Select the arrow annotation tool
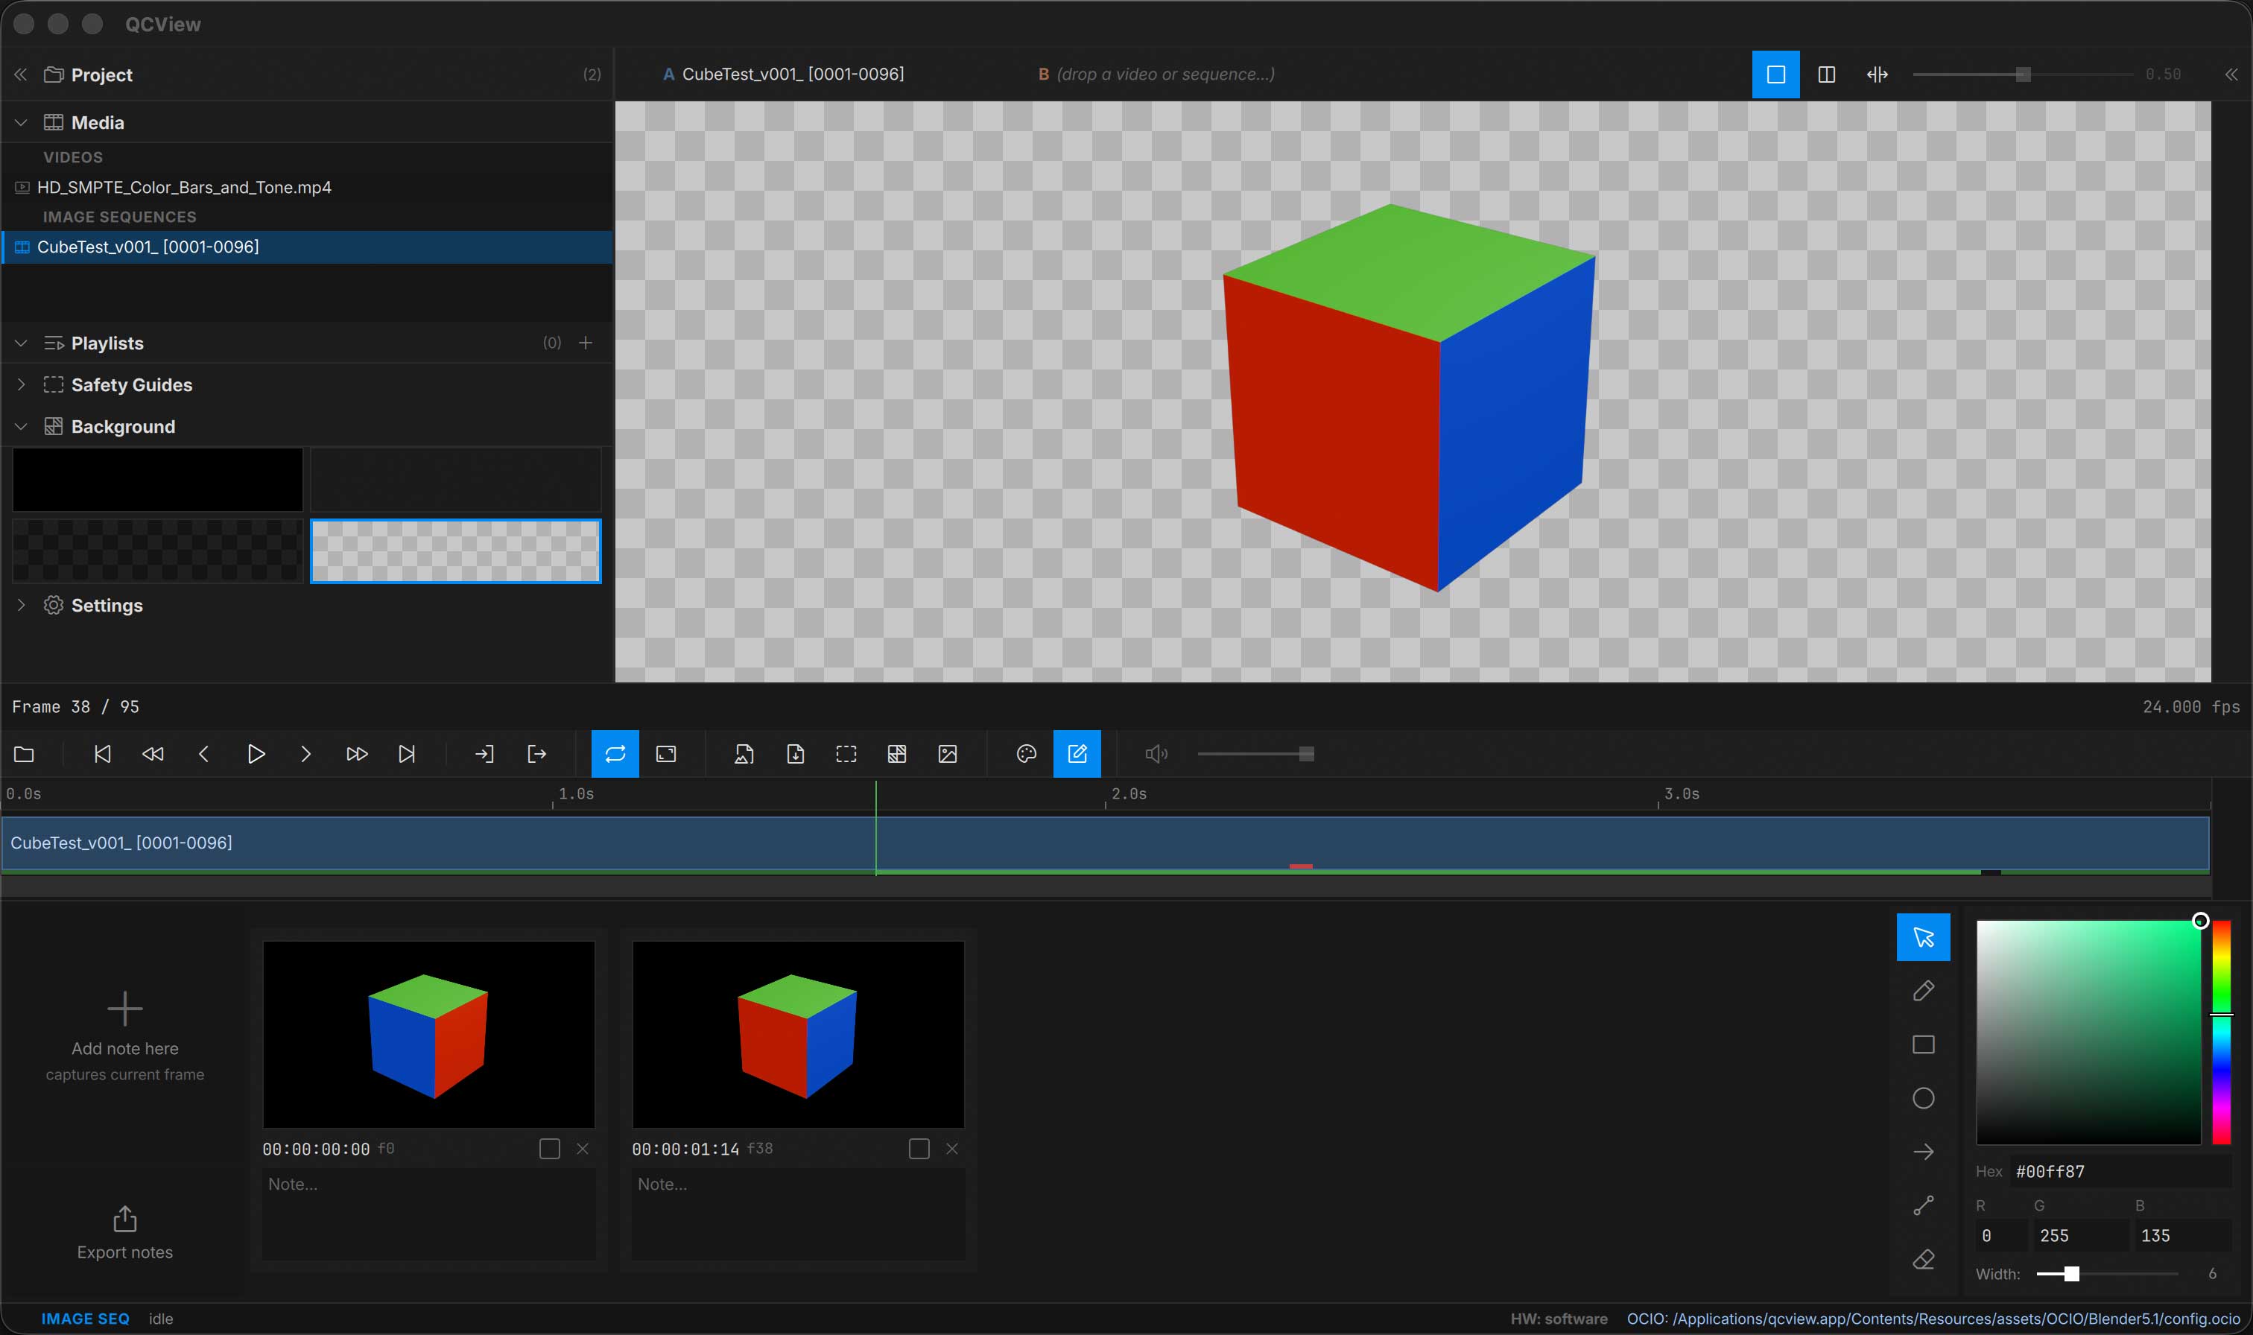 (1924, 1152)
